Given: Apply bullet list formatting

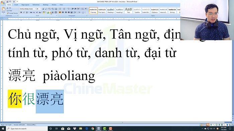Looking at the screenshot, I should click(x=60, y=9).
